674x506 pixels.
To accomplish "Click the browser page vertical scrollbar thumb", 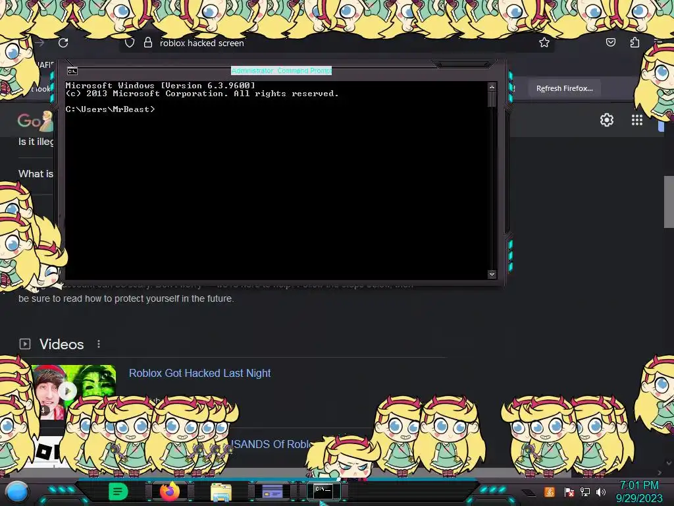I will click(x=669, y=202).
